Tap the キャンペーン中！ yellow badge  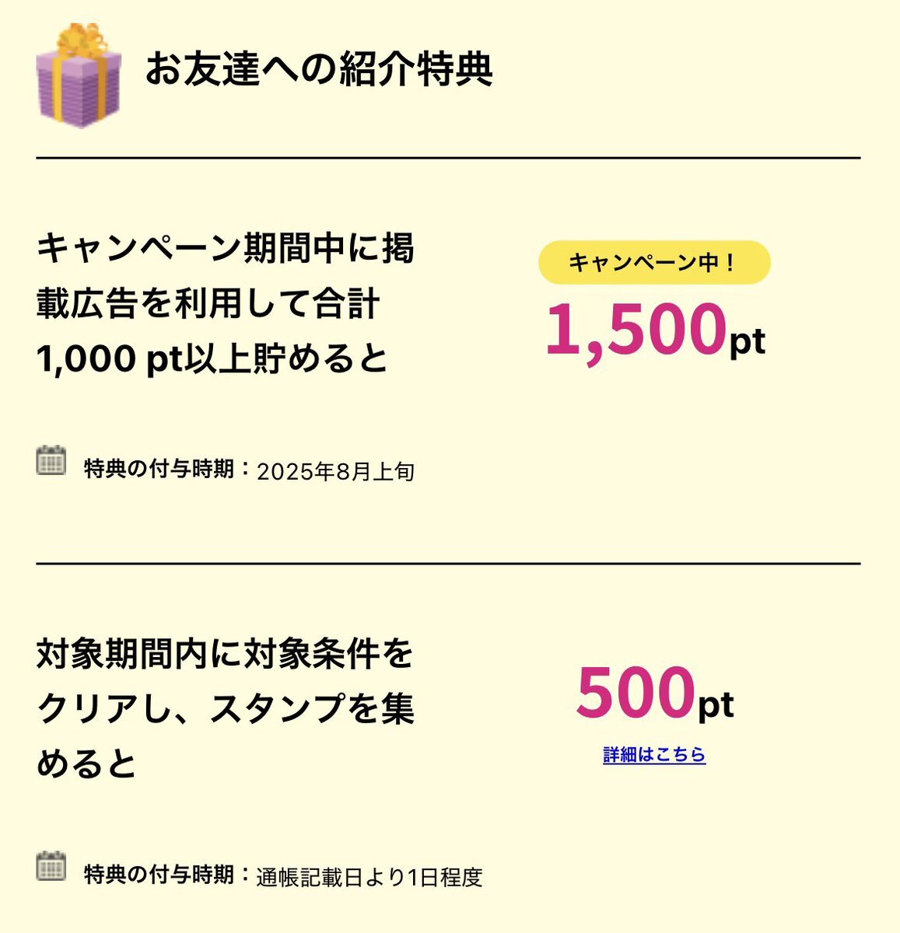click(654, 262)
